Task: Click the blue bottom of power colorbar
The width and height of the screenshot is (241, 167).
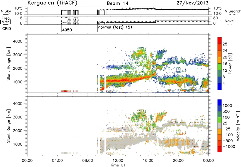Action: (x=220, y=87)
